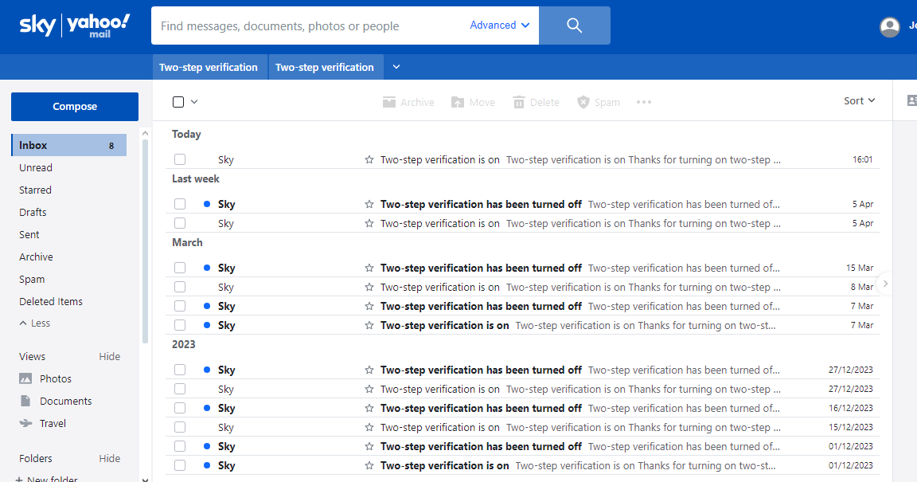The height and width of the screenshot is (482, 917).
Task: Check the 15/12/2023 email checkbox
Action: [180, 428]
